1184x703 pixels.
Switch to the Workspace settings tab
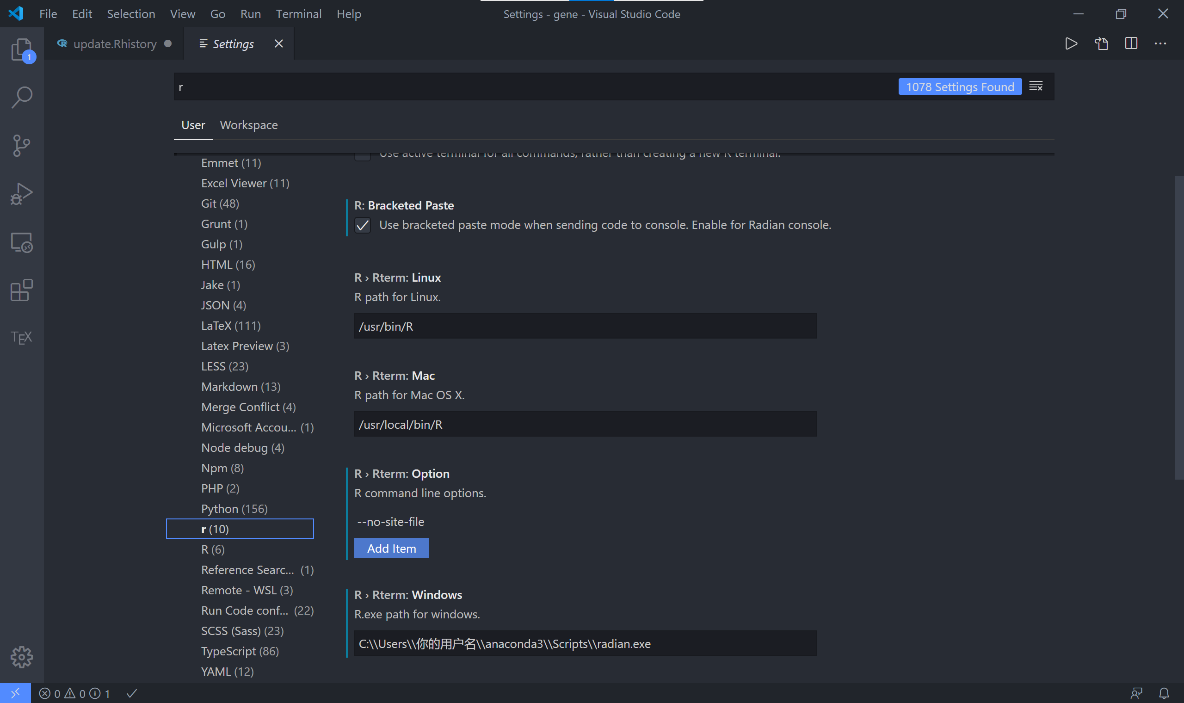point(249,125)
